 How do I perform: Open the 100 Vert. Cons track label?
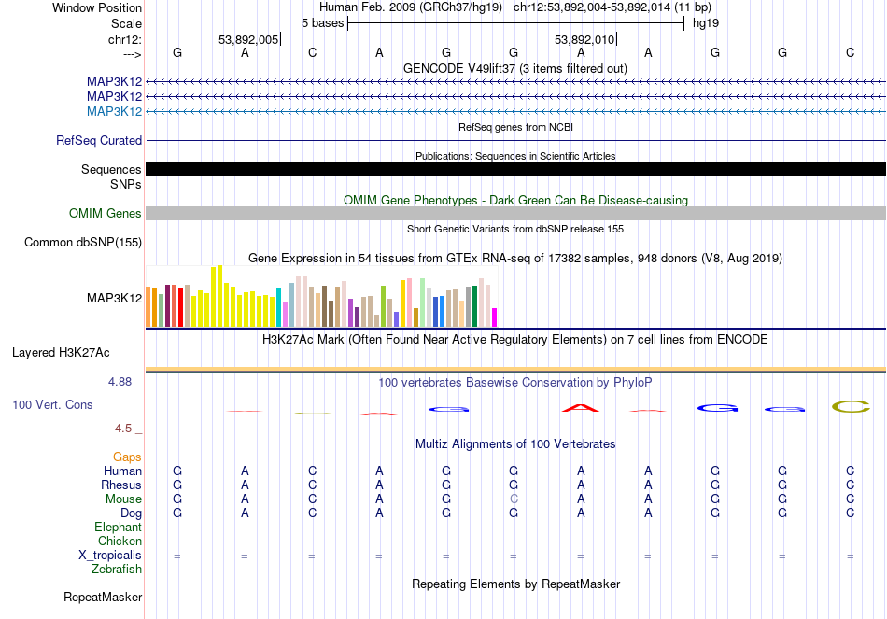pos(52,404)
